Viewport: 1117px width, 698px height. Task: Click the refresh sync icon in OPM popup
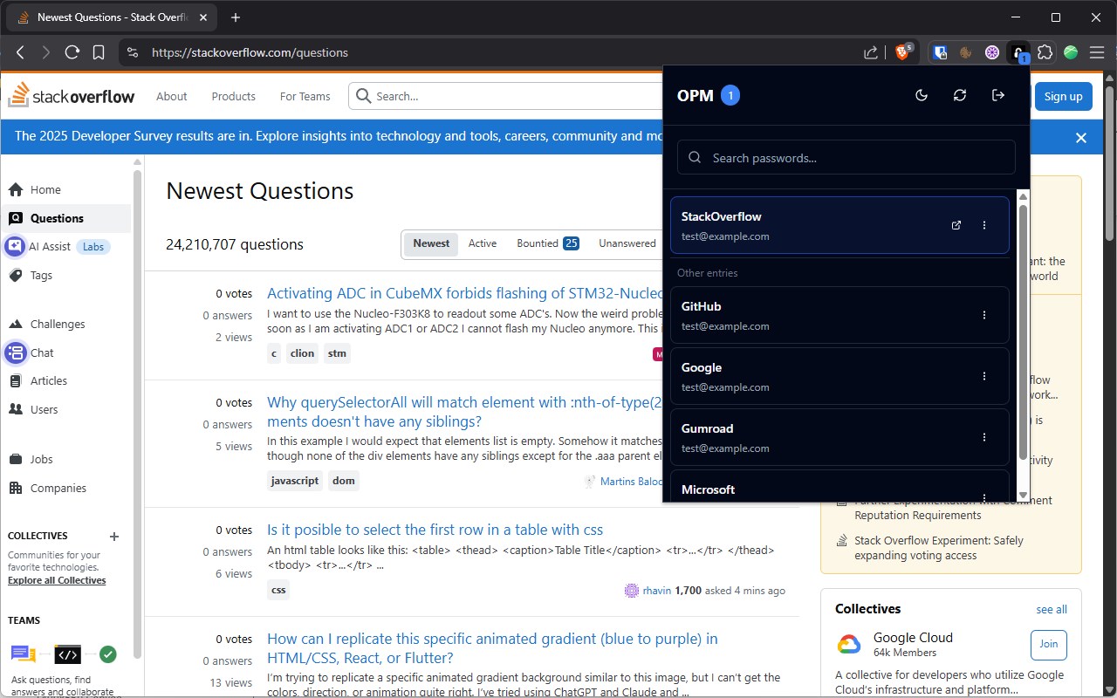(x=960, y=95)
